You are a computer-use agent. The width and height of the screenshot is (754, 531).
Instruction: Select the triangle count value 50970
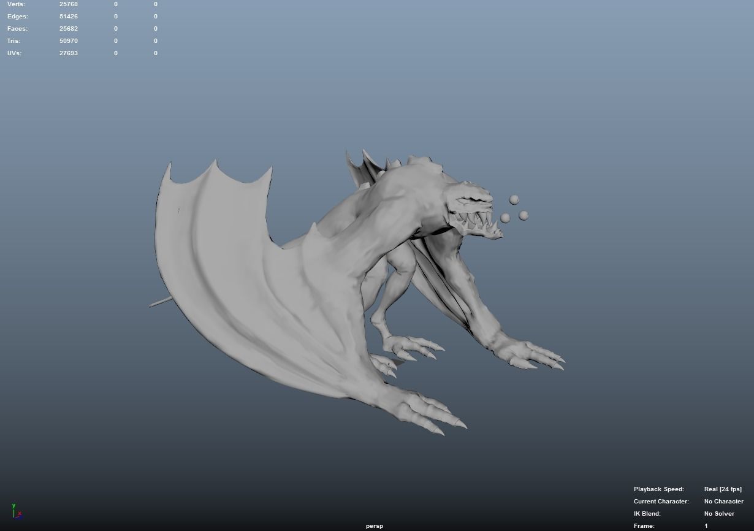click(x=69, y=41)
